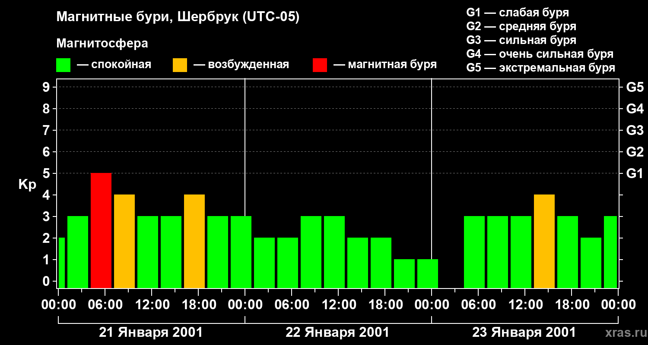Click the '06:00' time label above 21 Января

(x=105, y=305)
